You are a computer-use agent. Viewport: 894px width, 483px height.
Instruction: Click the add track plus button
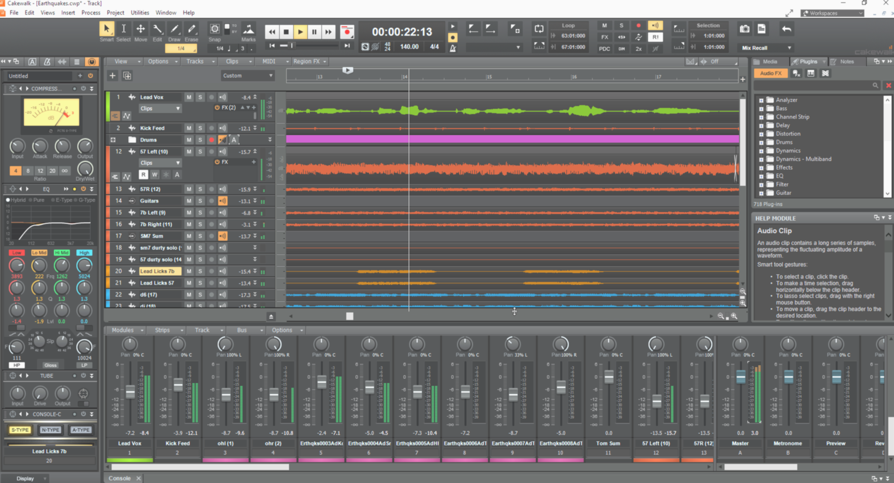pos(112,76)
